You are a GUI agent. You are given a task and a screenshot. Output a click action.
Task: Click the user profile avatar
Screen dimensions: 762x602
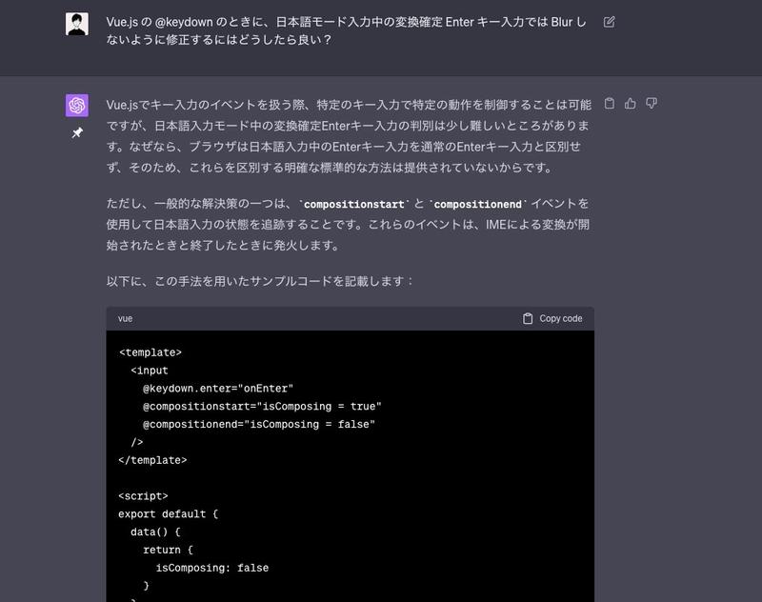tap(77, 24)
